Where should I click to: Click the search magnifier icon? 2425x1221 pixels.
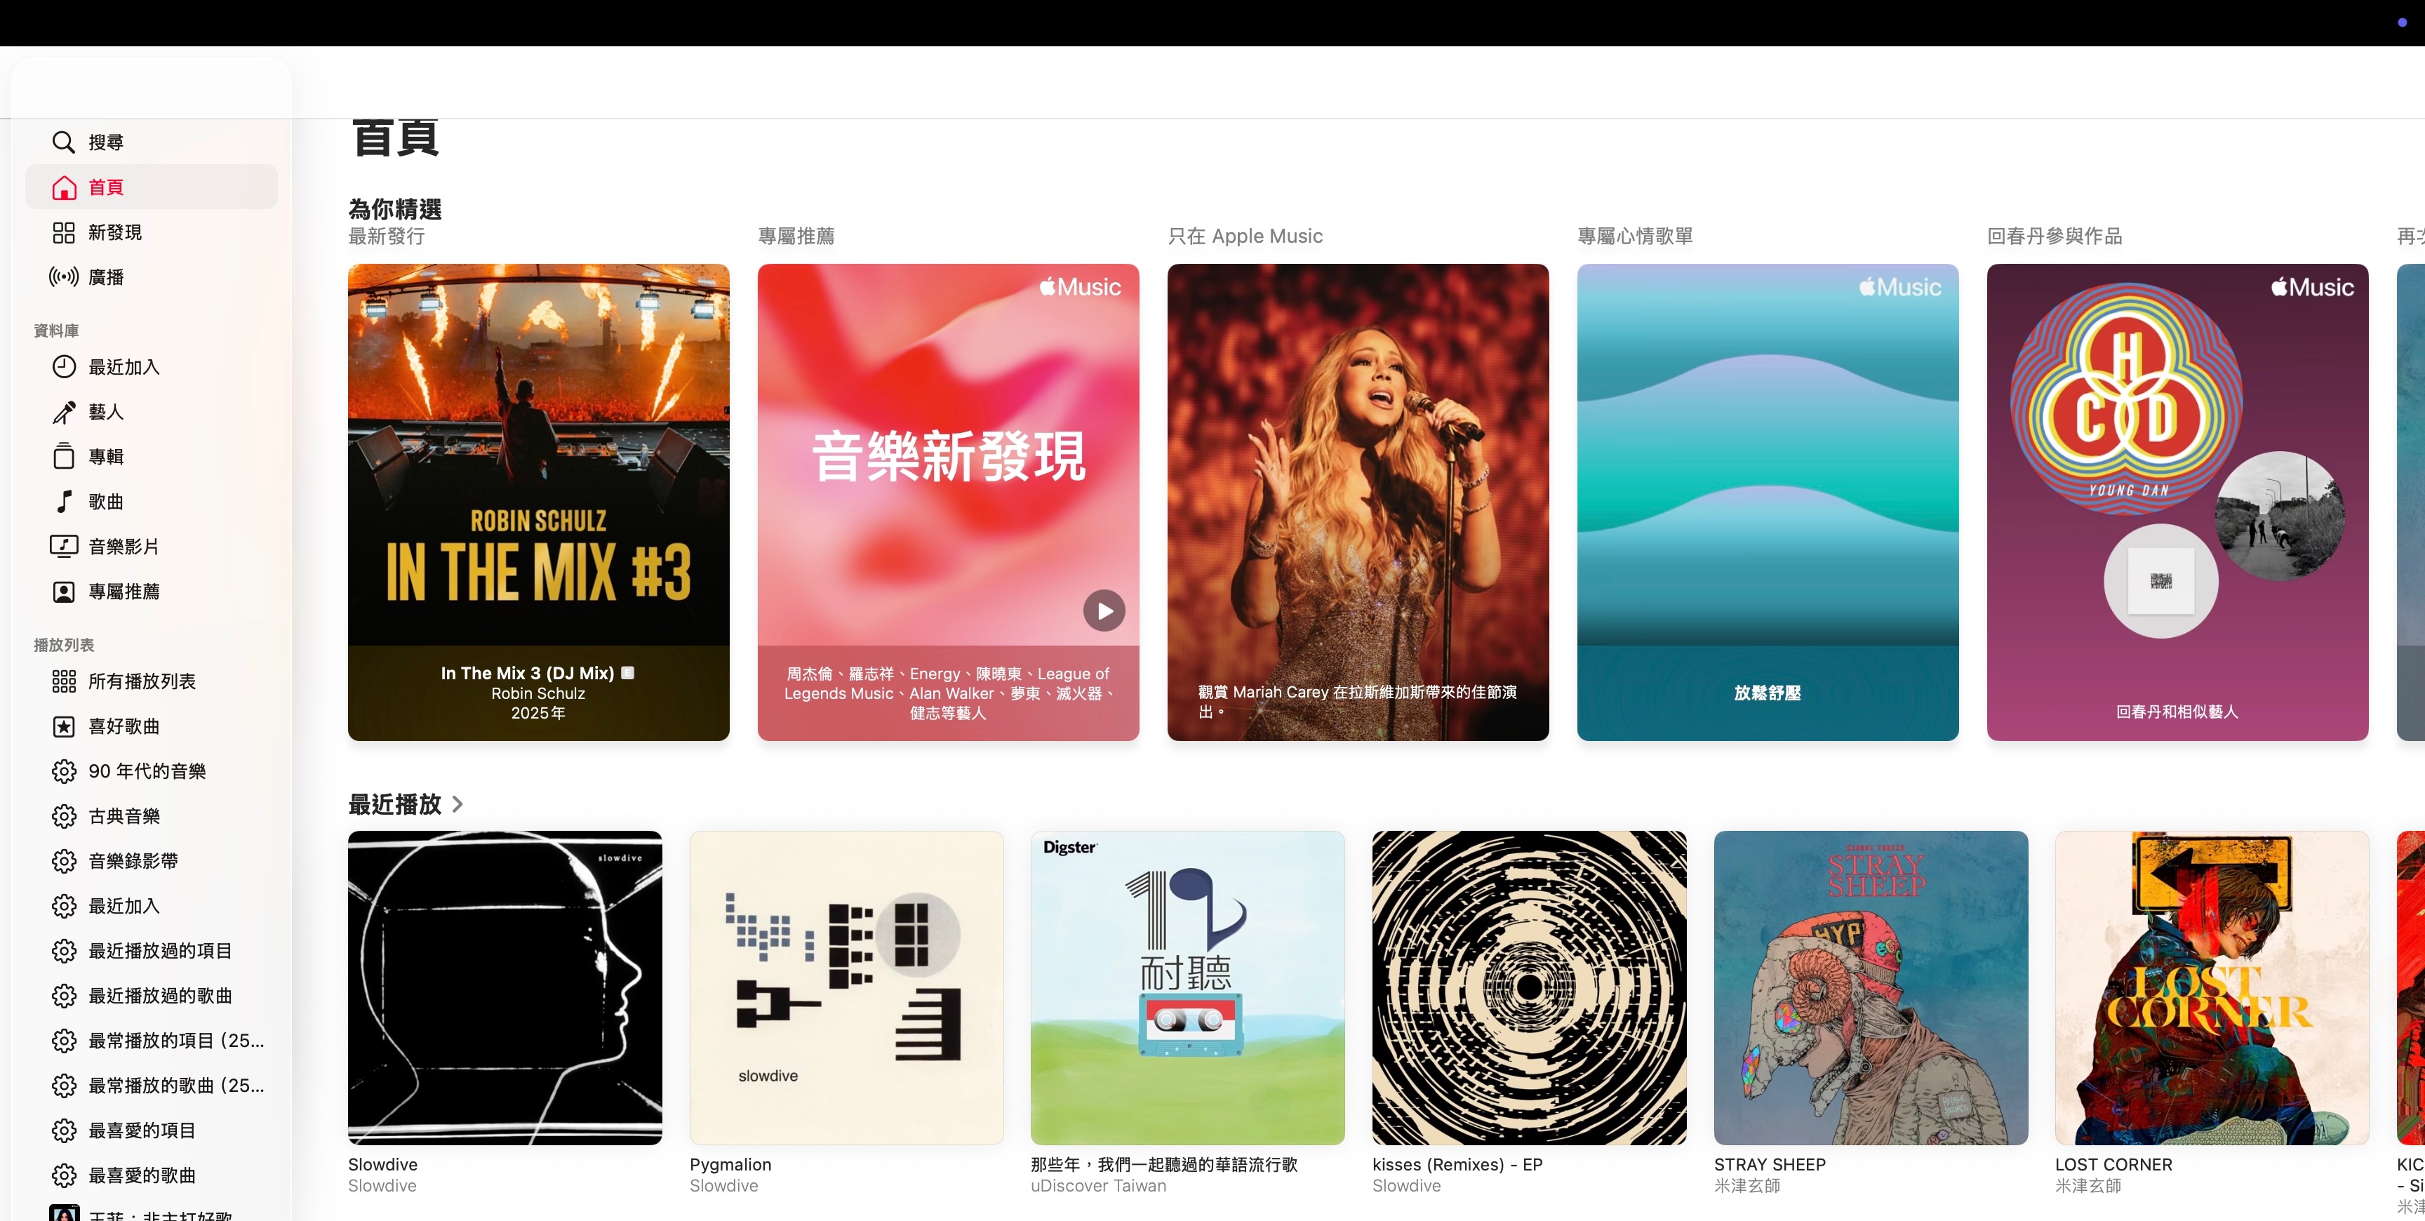pos(63,142)
